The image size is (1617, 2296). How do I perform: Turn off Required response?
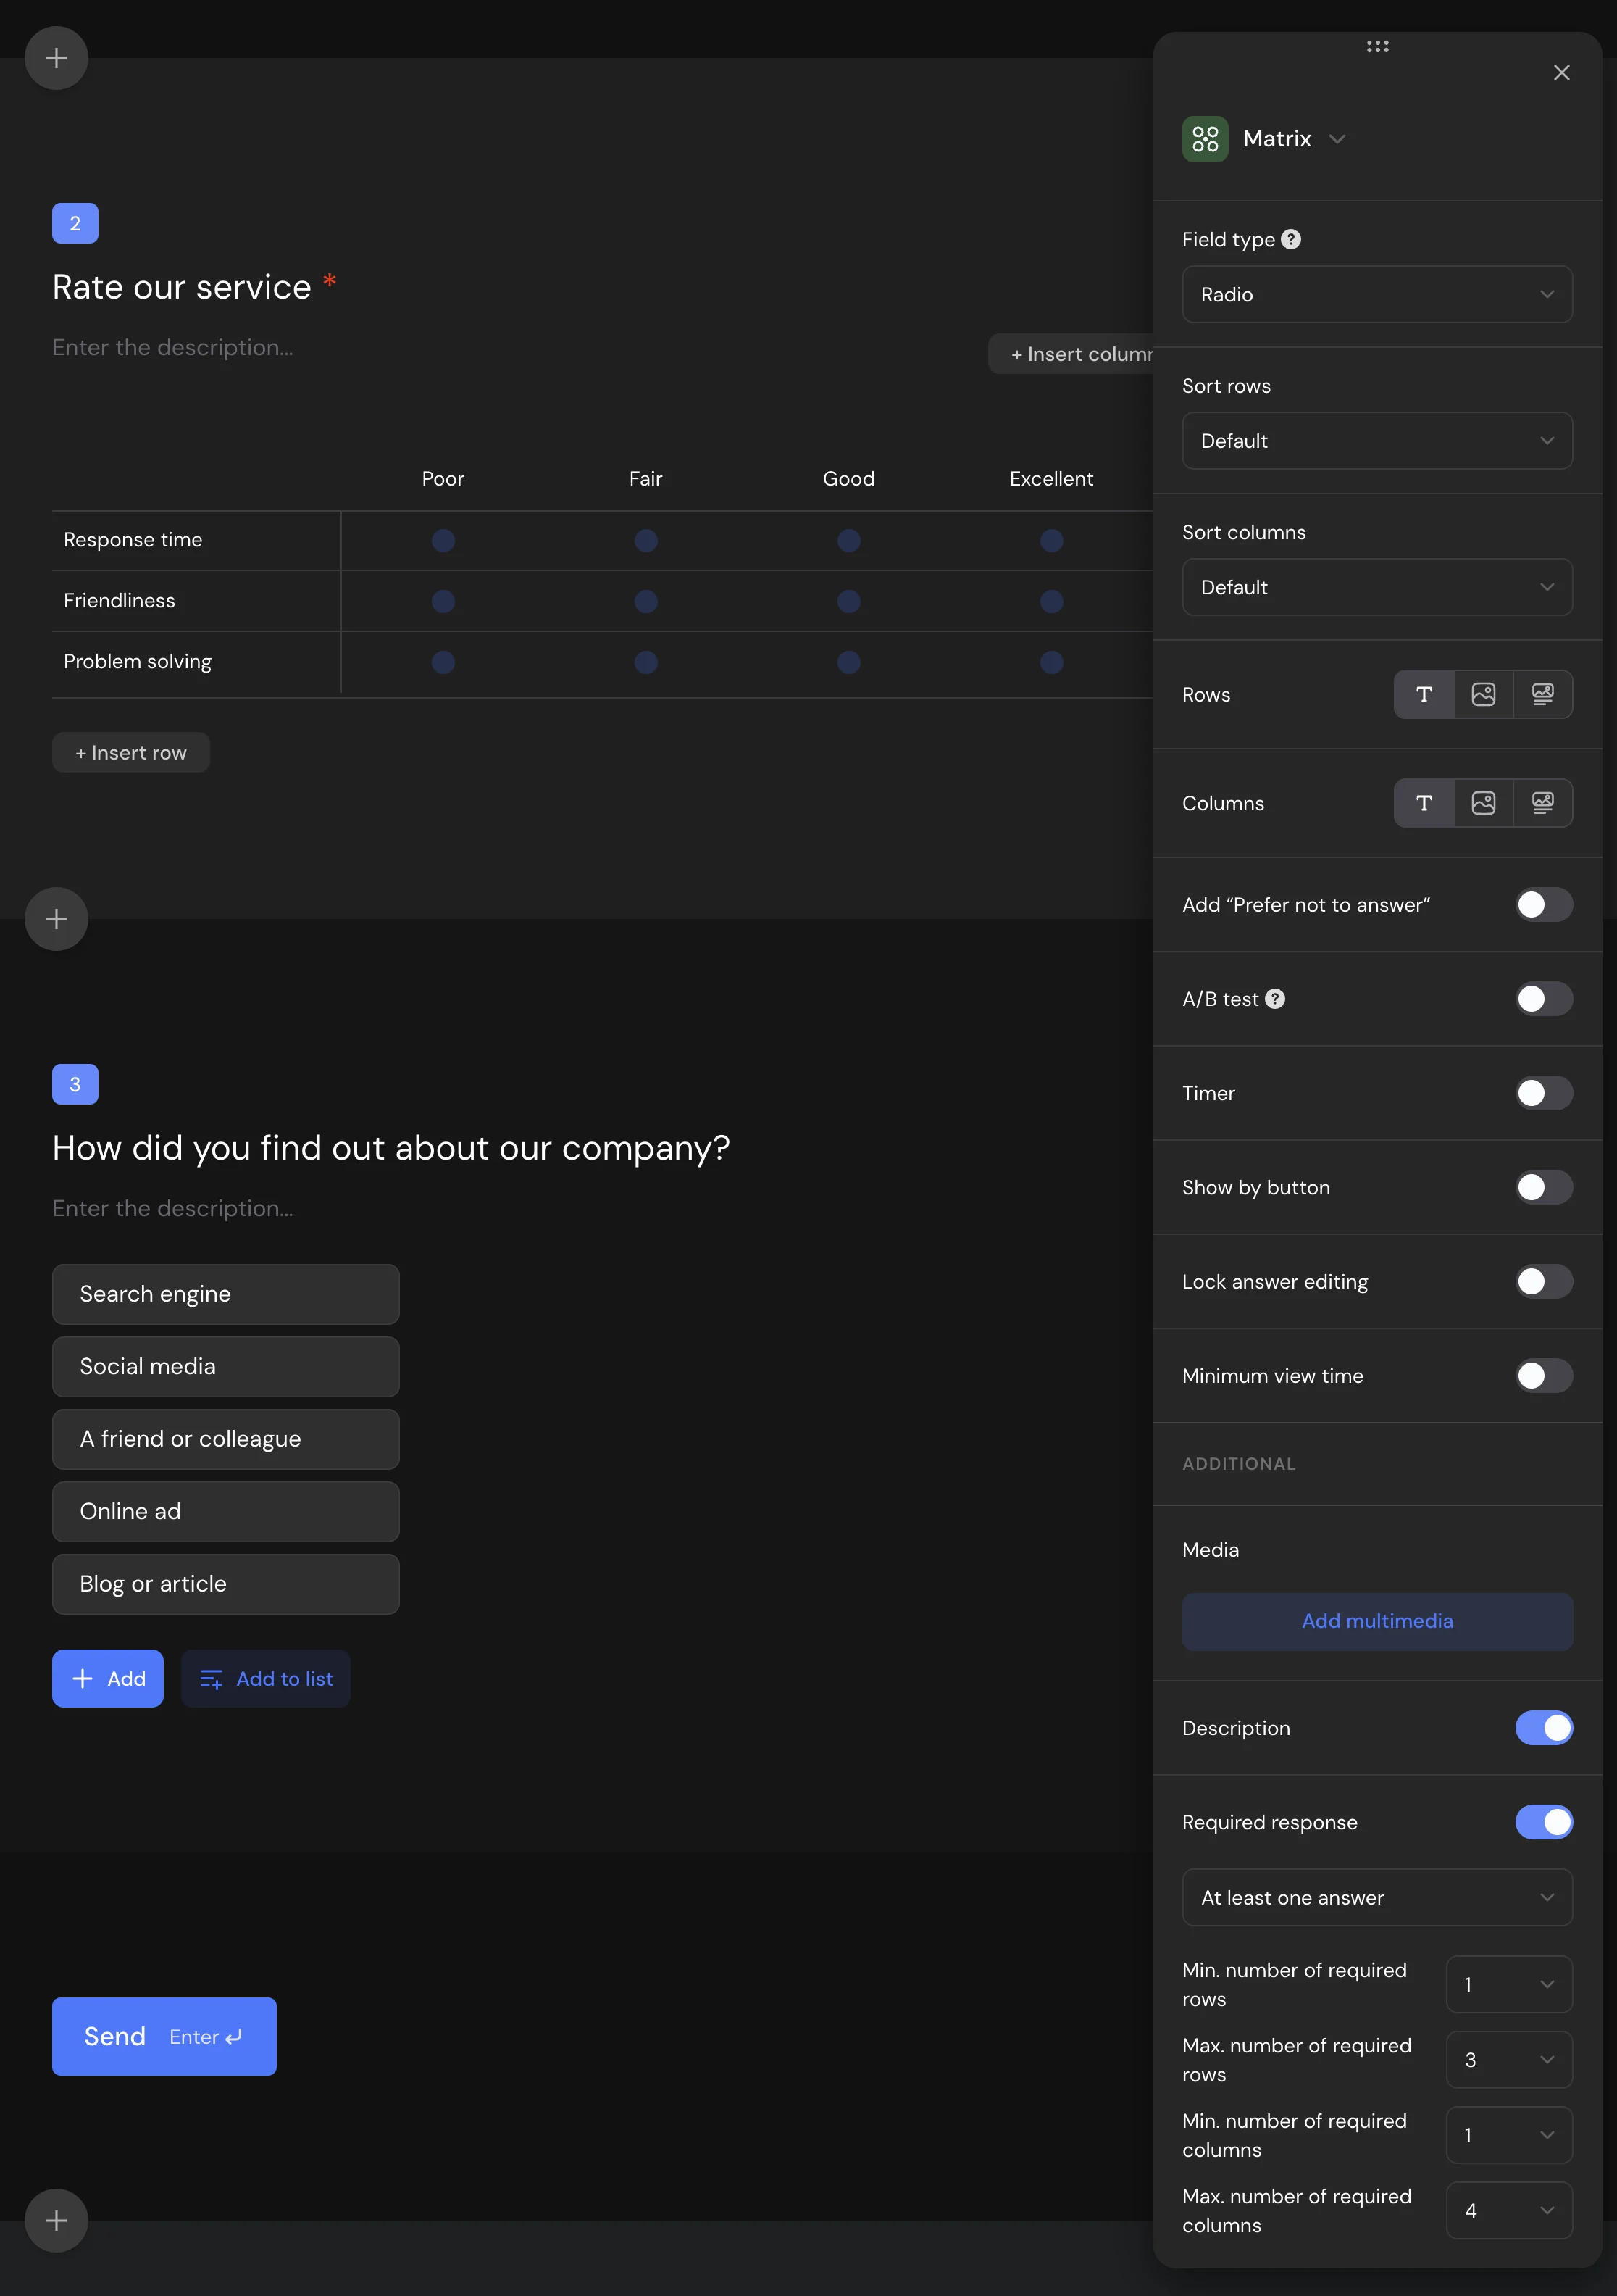(x=1544, y=1822)
